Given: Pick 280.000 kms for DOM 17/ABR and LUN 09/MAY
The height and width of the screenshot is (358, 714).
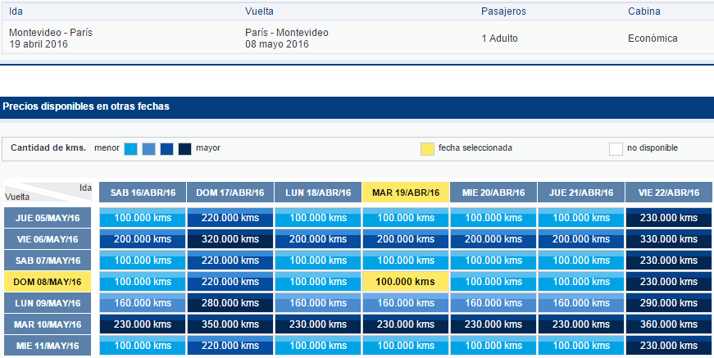Looking at the screenshot, I should pyautogui.click(x=230, y=303).
